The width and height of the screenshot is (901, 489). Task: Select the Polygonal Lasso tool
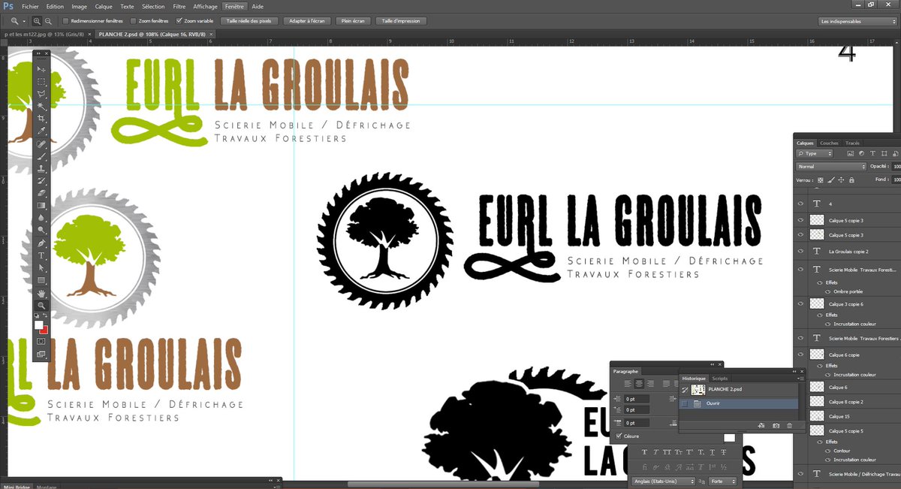[41, 94]
